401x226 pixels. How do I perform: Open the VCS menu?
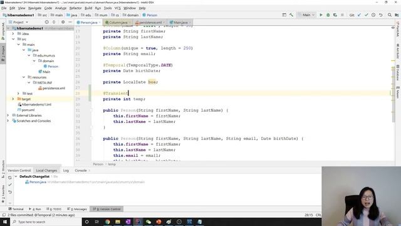point(117,8)
